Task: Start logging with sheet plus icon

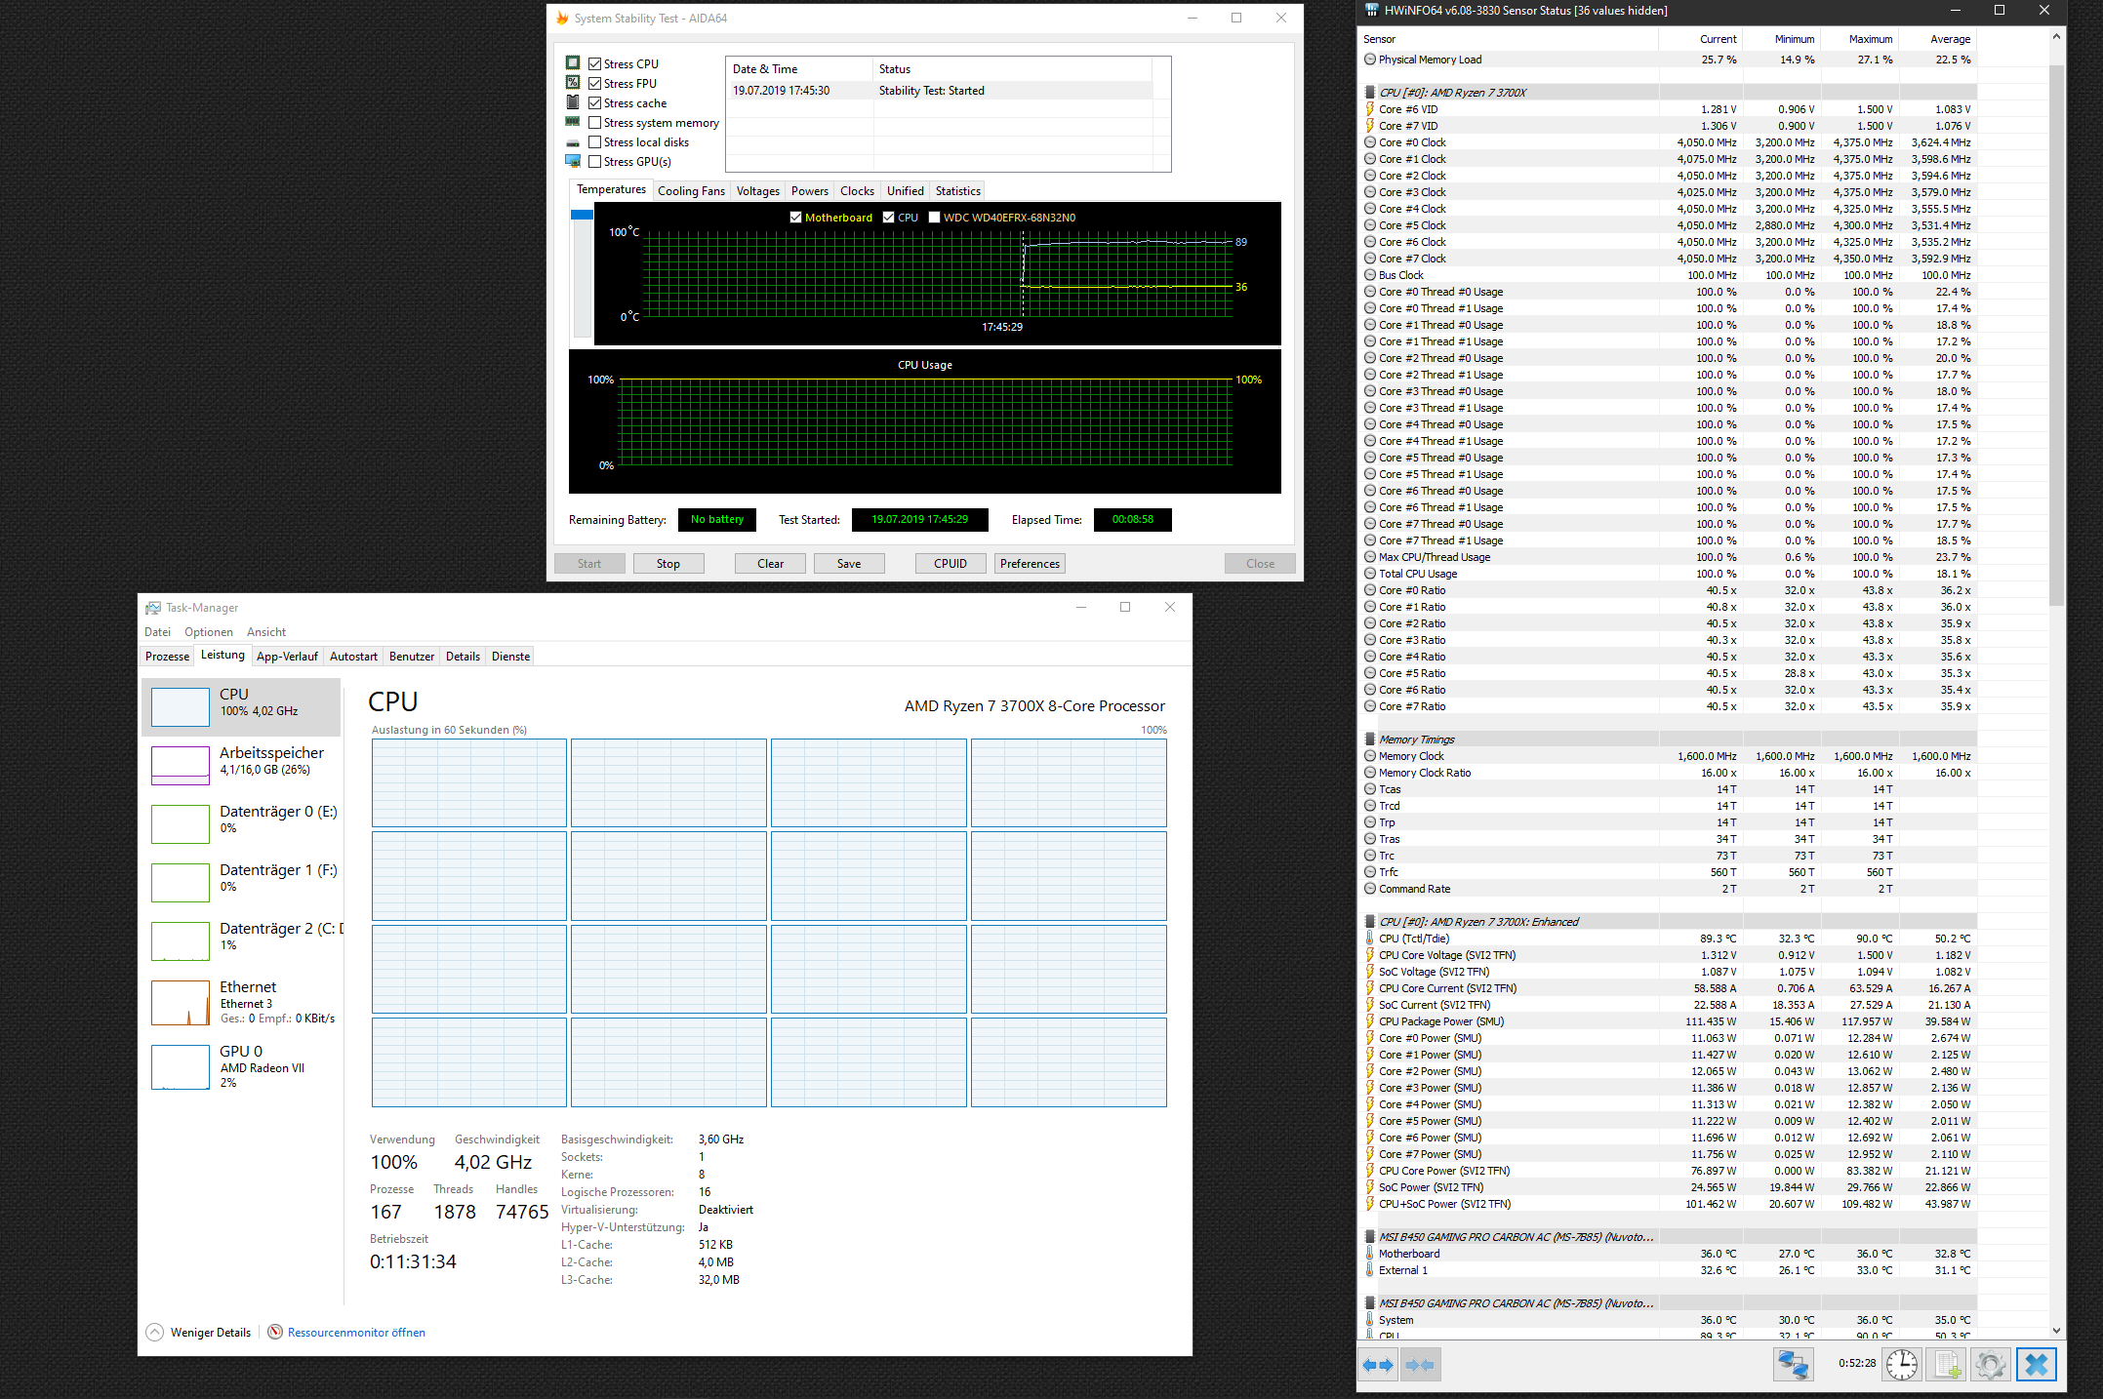Action: click(1947, 1365)
